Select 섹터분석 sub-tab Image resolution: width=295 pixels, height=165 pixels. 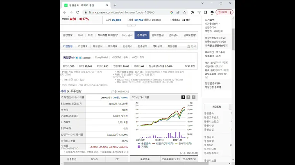point(157,46)
